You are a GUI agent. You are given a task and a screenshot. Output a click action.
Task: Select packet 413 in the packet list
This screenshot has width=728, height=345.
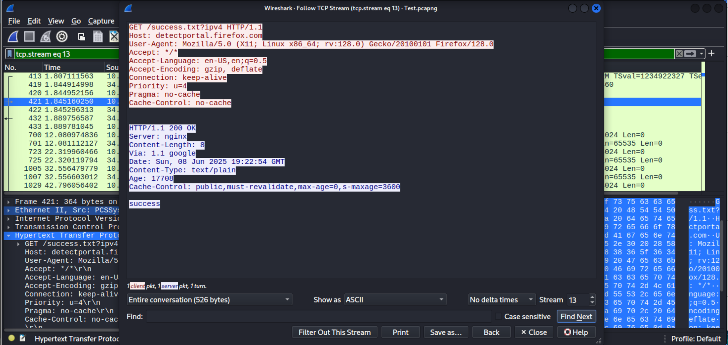pyautogui.click(x=61, y=76)
